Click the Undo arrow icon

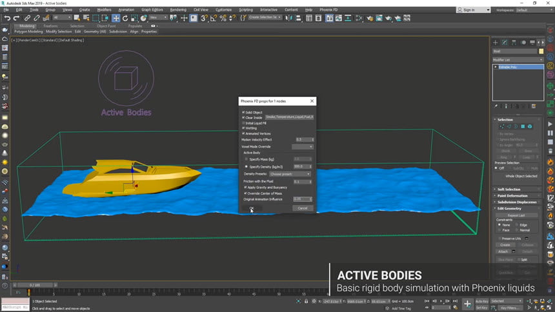point(7,18)
